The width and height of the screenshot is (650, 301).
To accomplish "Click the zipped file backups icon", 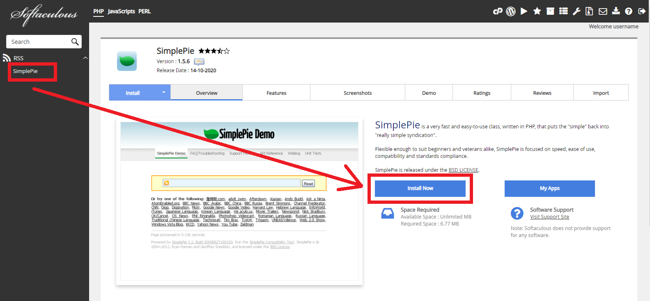I will click(x=589, y=11).
